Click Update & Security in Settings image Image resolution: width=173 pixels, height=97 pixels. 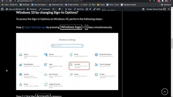[x=54, y=86]
